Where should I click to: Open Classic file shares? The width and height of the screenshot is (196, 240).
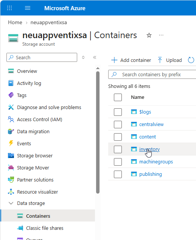(45, 228)
